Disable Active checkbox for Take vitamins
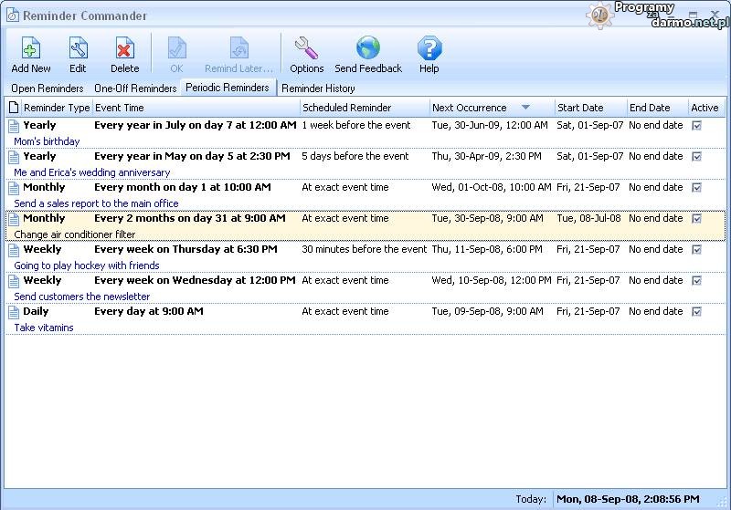The height and width of the screenshot is (510, 731). coord(697,312)
